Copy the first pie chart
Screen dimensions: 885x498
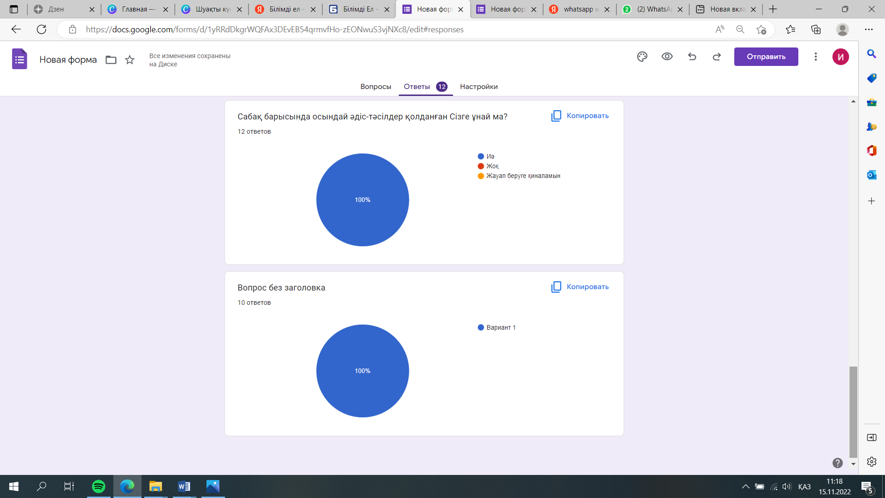point(580,116)
